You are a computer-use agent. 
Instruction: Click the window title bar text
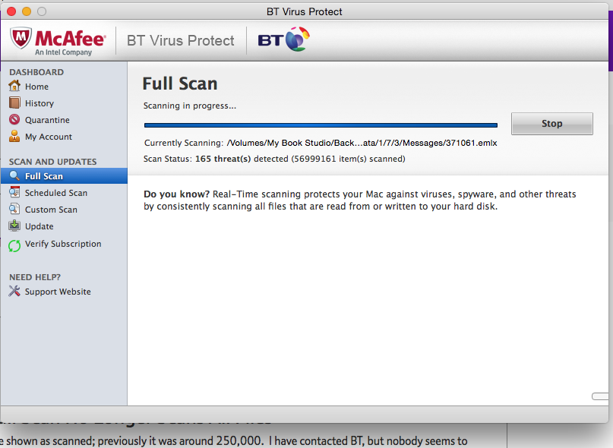[x=304, y=11]
